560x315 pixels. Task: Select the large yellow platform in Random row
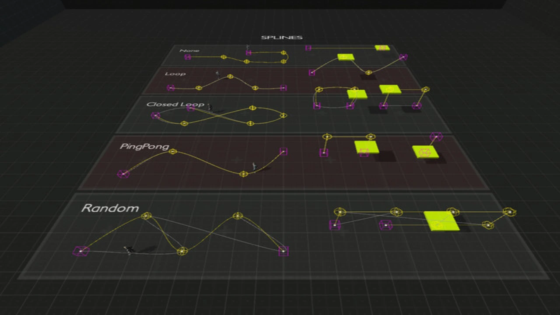[x=441, y=220]
